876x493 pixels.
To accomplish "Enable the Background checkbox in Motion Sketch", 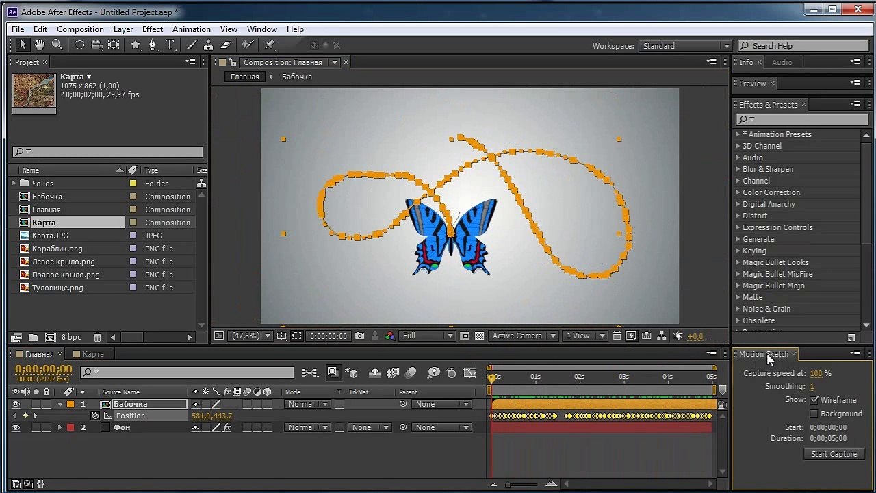I will [814, 414].
